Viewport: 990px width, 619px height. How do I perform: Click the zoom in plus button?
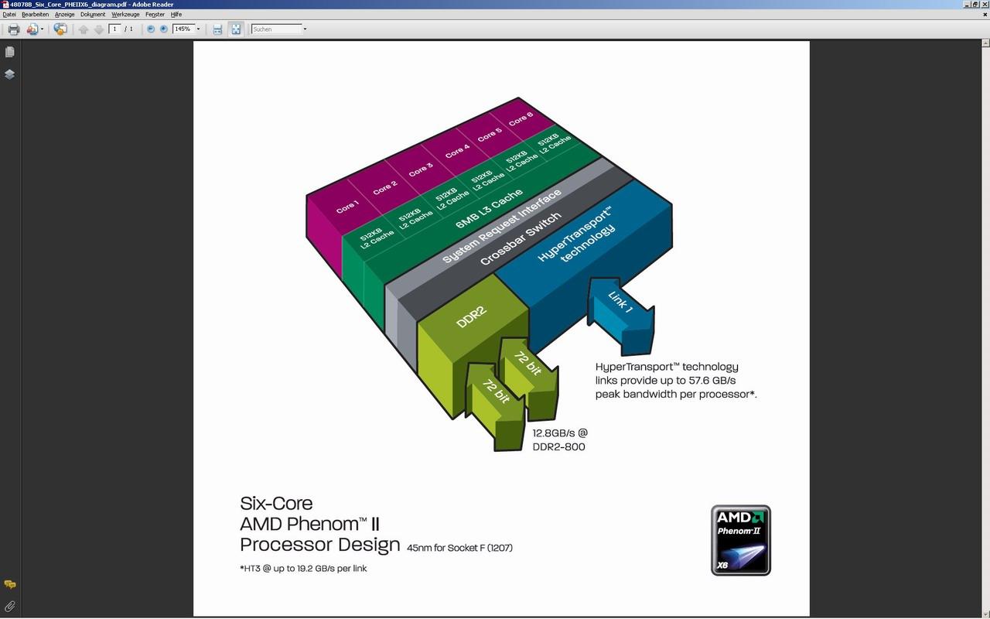(163, 29)
